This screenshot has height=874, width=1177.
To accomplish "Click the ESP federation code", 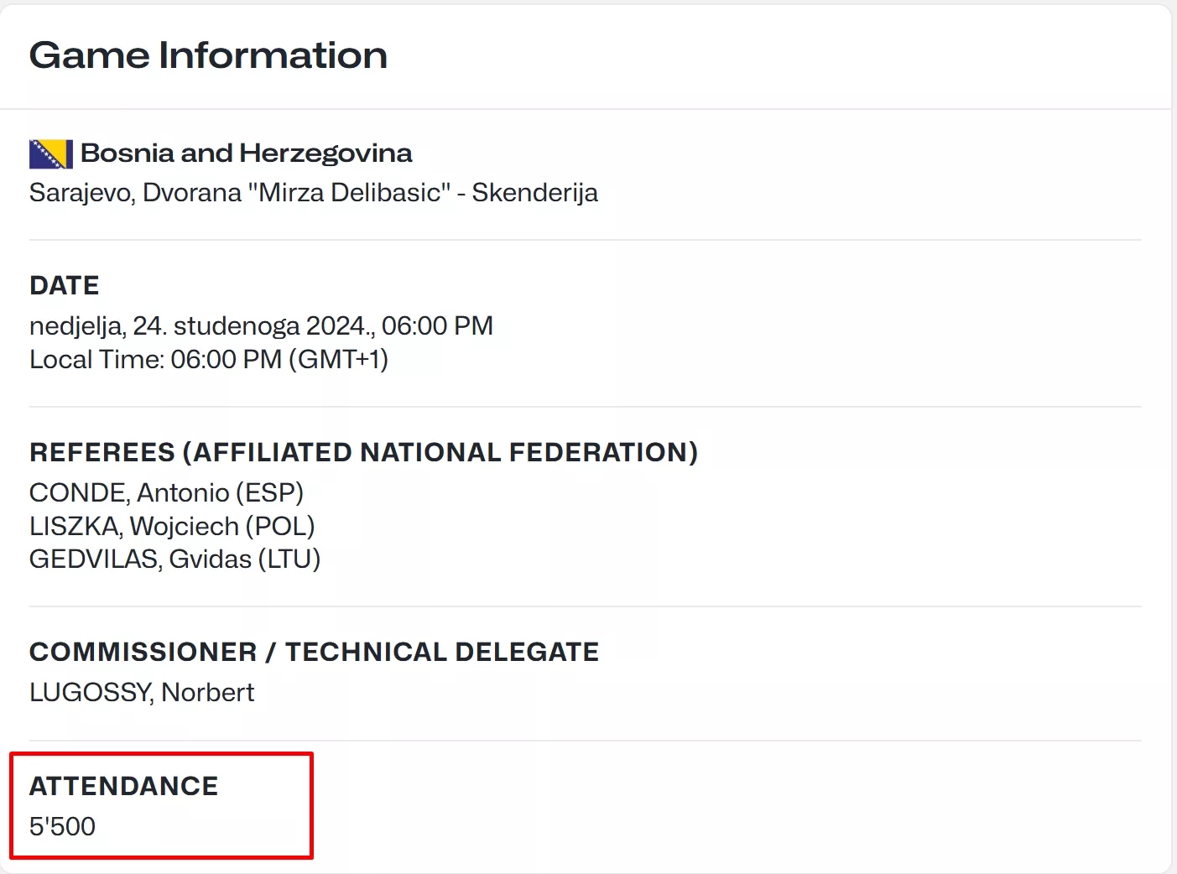I will [270, 492].
